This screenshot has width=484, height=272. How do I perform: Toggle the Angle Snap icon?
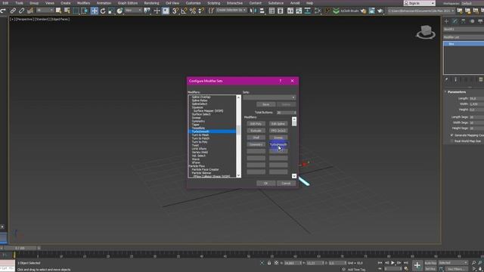(184, 11)
